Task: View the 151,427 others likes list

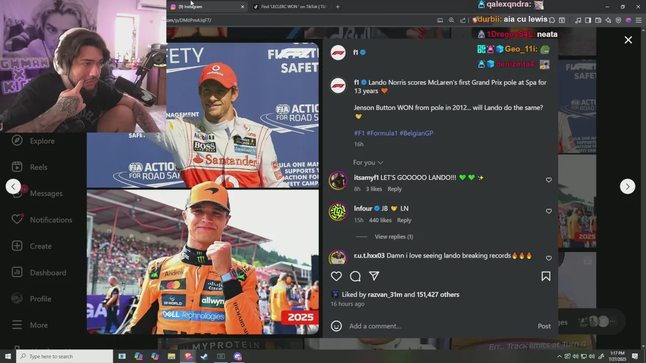Action: tap(438, 294)
